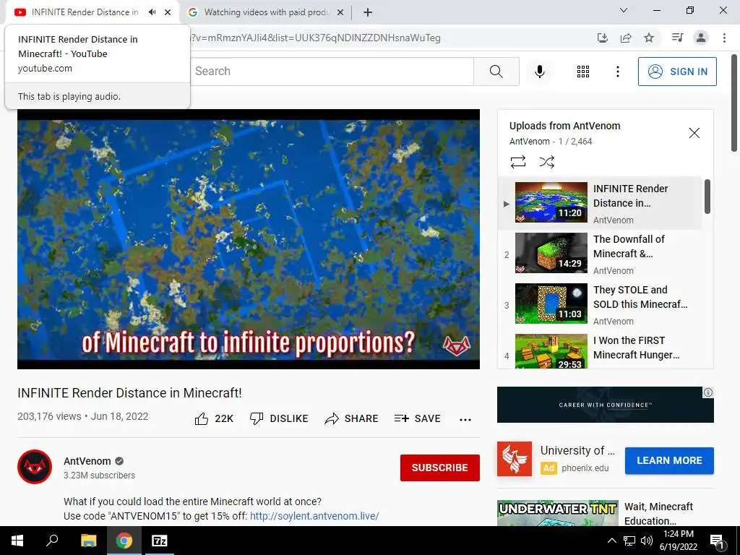This screenshot has width=740, height=555.
Task: Click AntVenom uploader name under playlist title
Action: (529, 142)
